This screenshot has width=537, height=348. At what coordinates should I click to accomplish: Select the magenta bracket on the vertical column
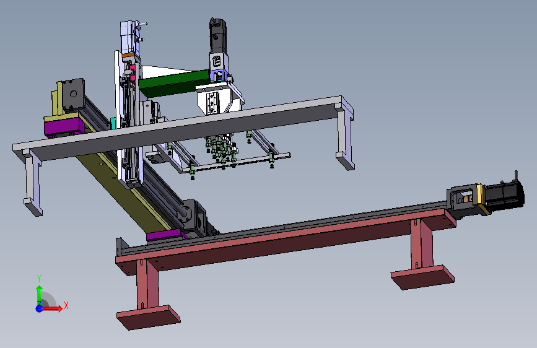(x=134, y=74)
